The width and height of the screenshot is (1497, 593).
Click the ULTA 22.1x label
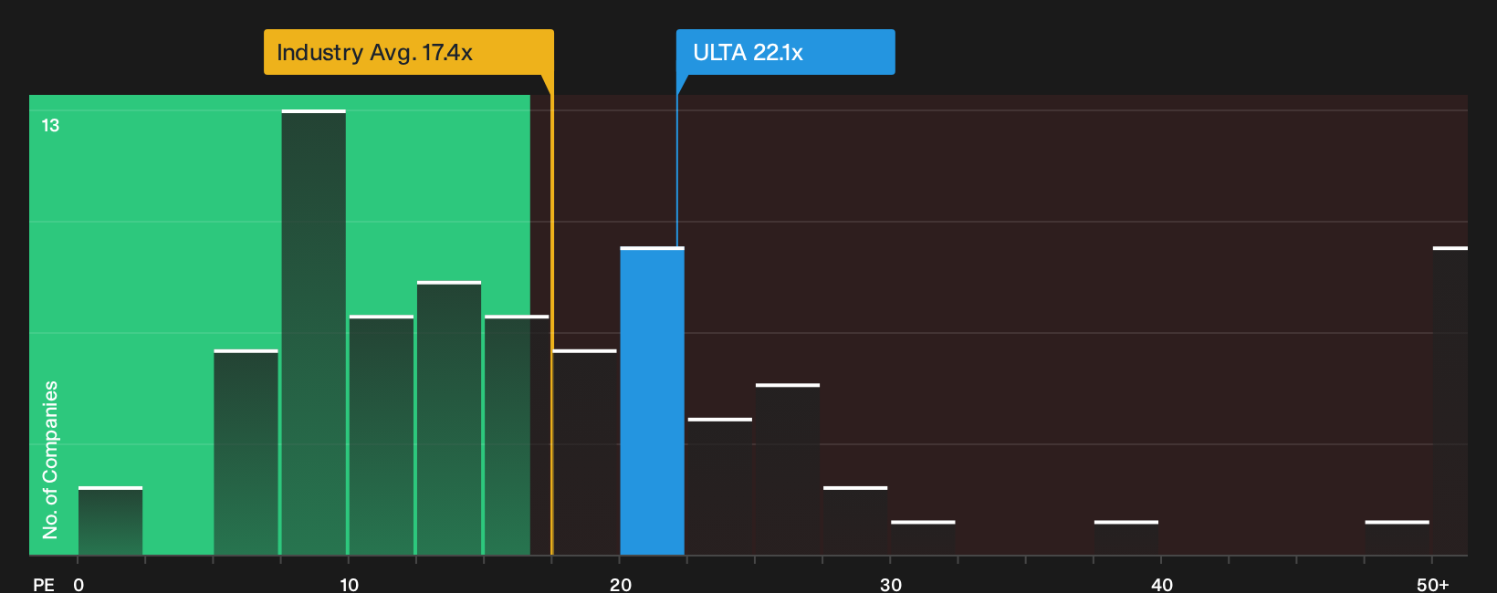pyautogui.click(x=785, y=52)
